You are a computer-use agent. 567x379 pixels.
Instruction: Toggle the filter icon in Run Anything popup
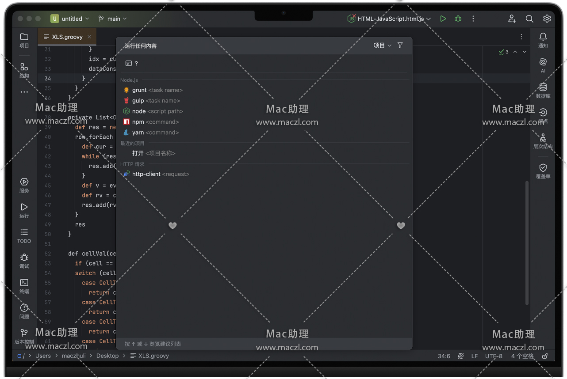pyautogui.click(x=400, y=45)
